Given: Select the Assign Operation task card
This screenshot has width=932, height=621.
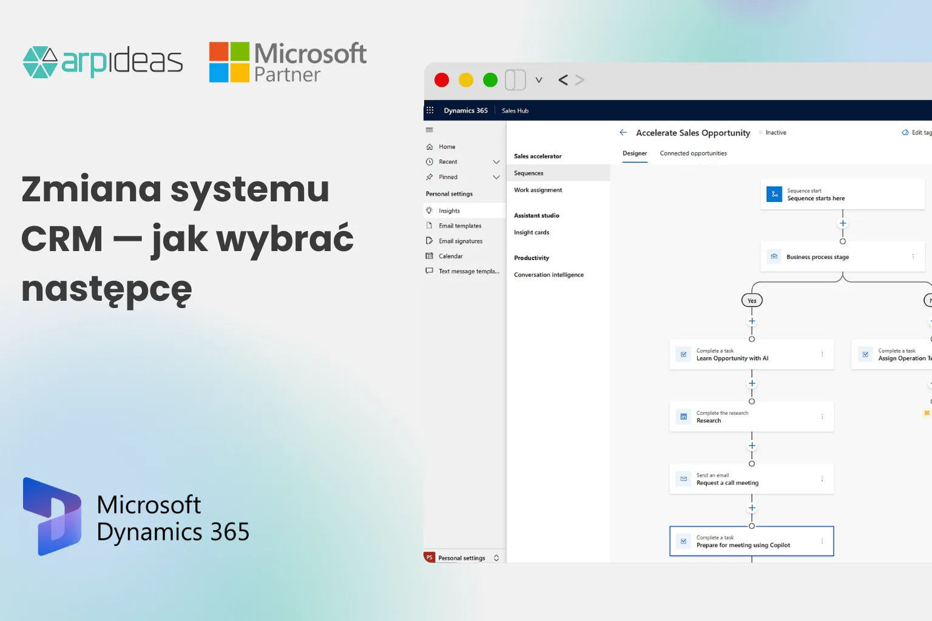Looking at the screenshot, I should coord(891,355).
